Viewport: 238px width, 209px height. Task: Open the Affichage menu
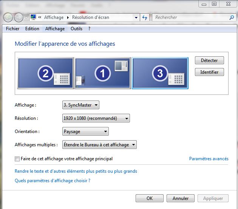55,29
